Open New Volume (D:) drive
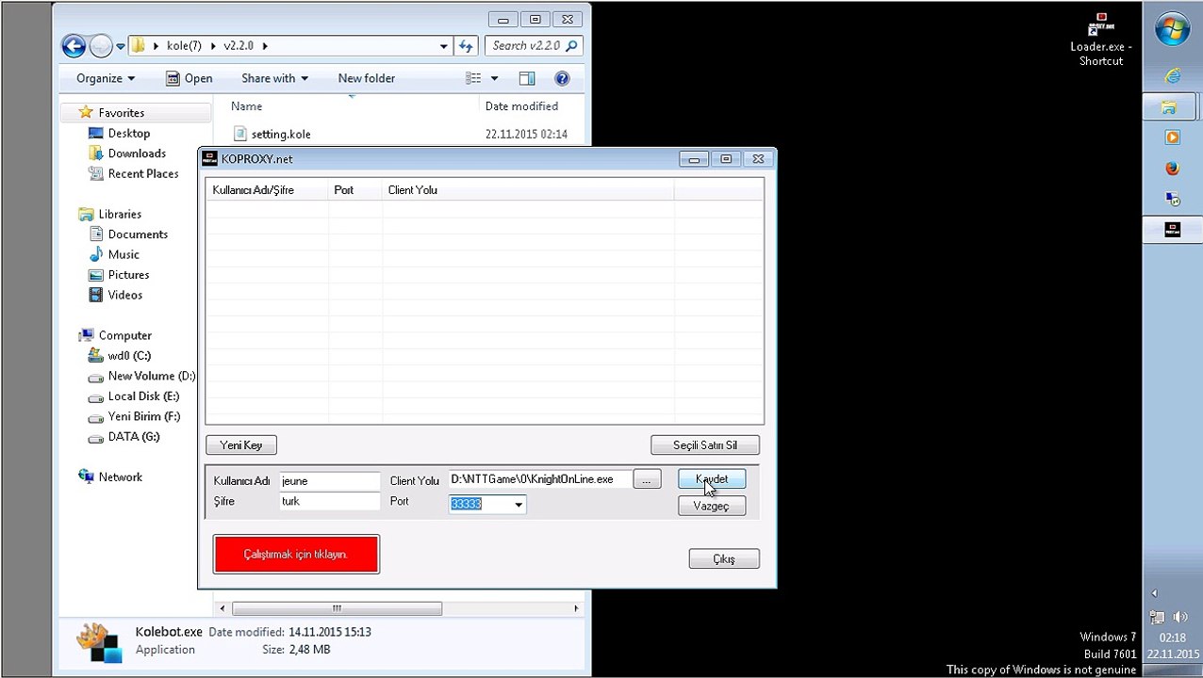1203x678 pixels. coord(151,376)
